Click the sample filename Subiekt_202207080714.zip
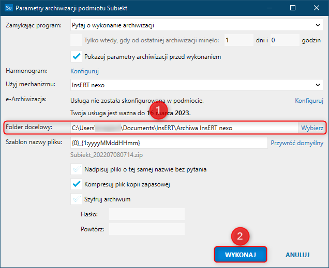This screenshot has height=268, width=329. click(x=107, y=155)
